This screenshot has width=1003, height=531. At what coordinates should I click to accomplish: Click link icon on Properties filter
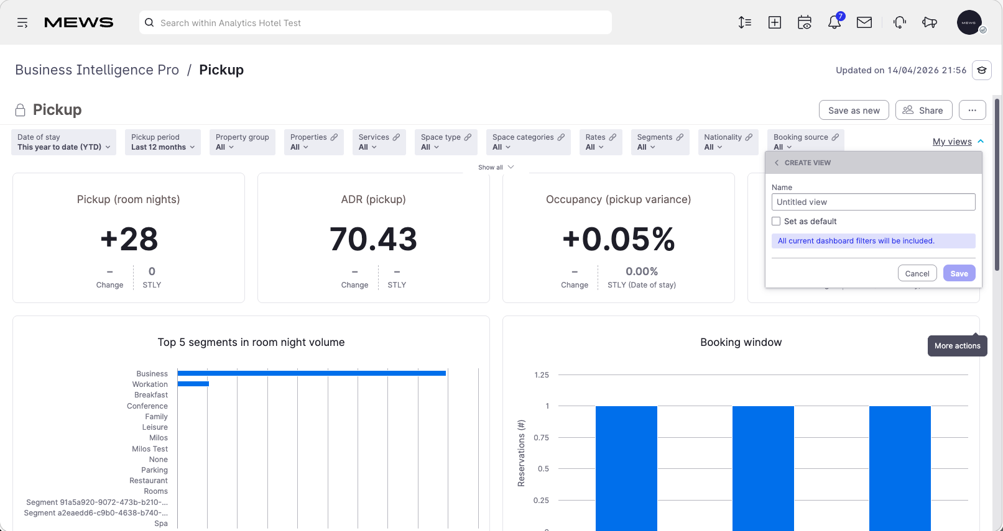334,137
